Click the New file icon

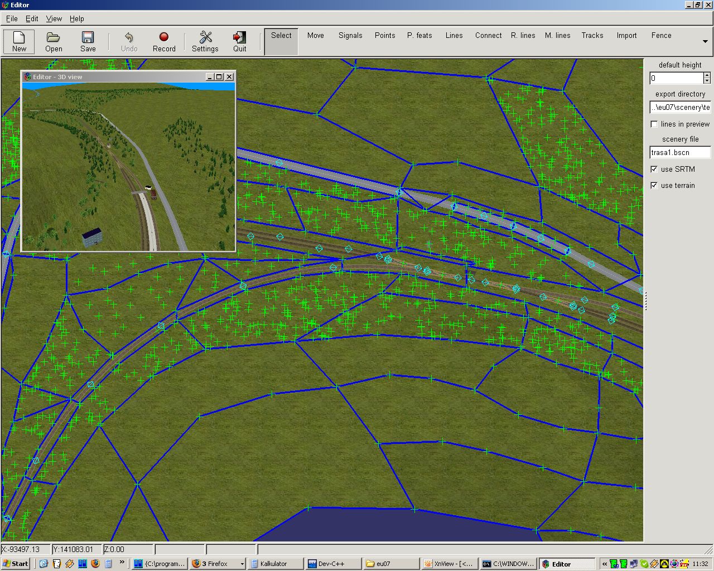(x=19, y=42)
